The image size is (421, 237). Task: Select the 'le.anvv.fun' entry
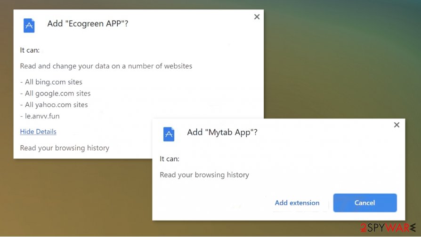pos(40,116)
